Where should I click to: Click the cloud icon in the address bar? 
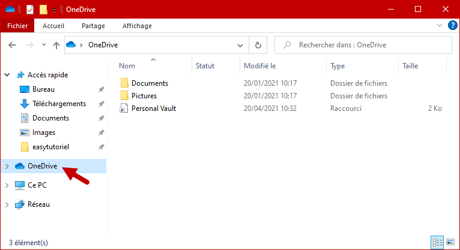click(71, 45)
